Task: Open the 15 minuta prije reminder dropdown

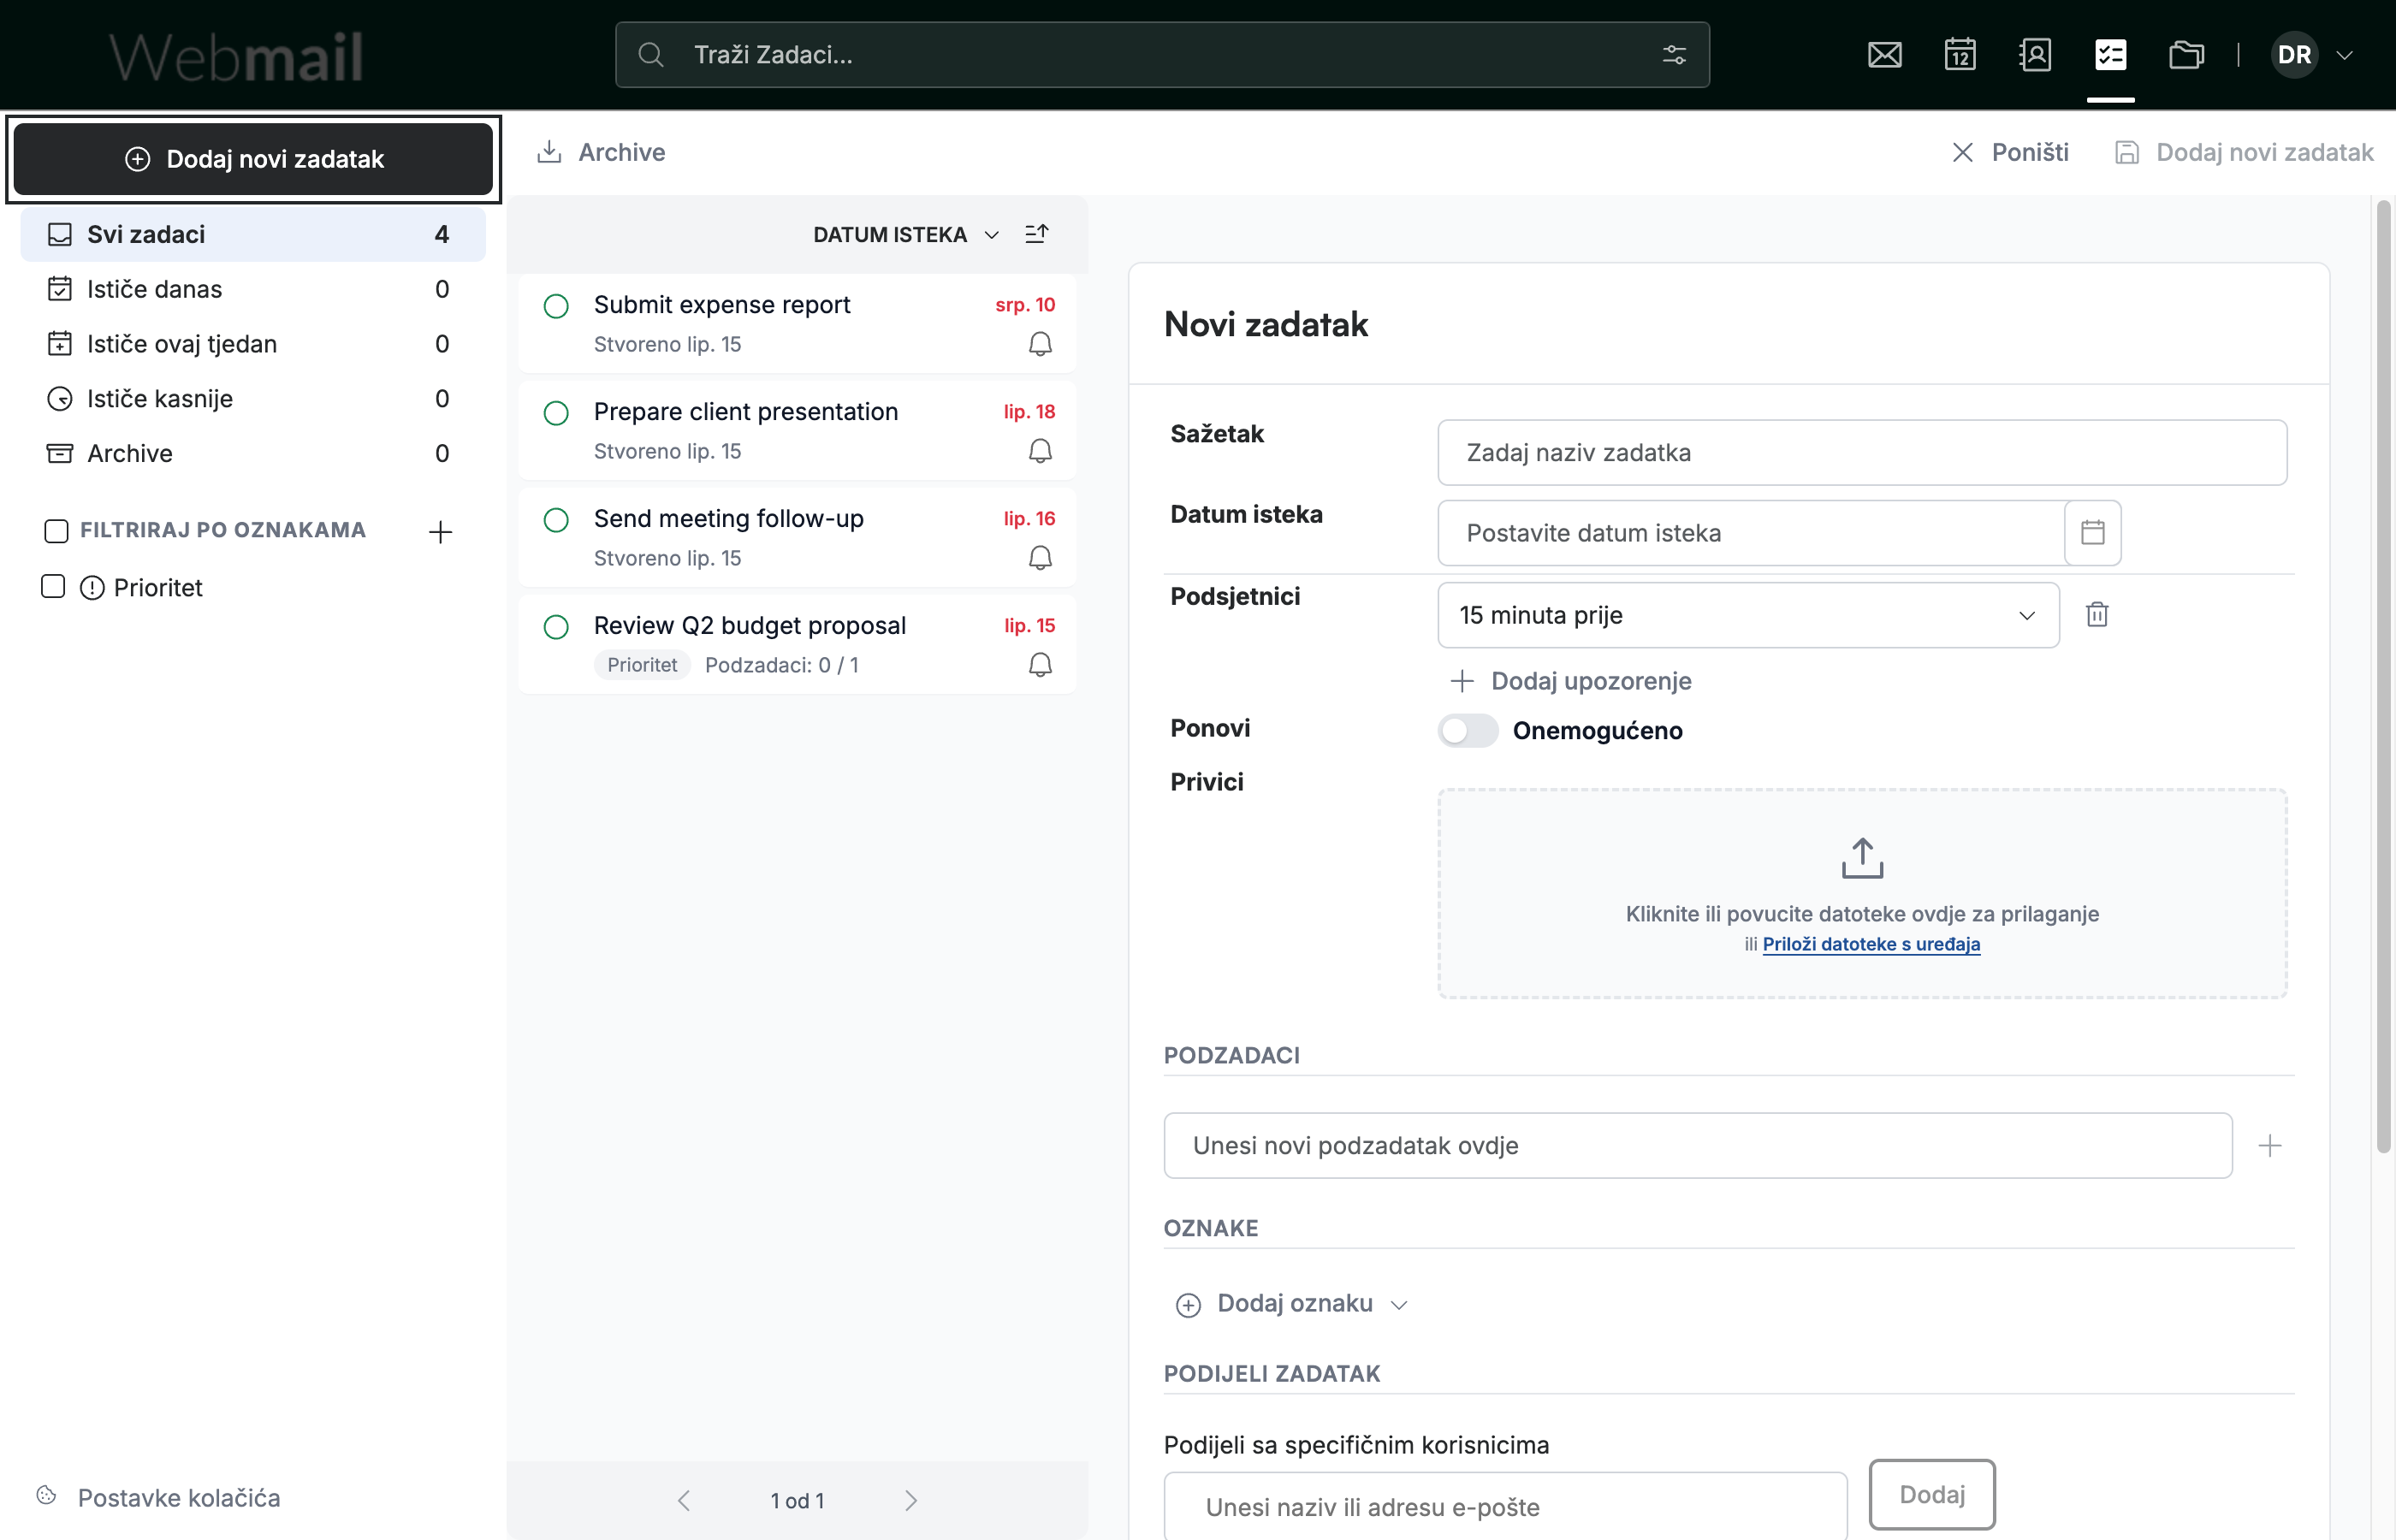Action: 1748,615
